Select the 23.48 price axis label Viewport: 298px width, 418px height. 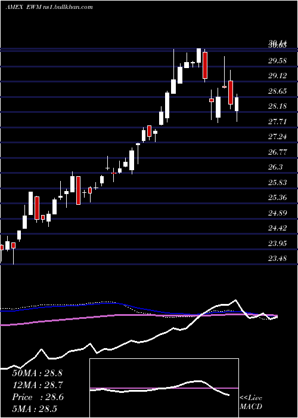click(277, 259)
